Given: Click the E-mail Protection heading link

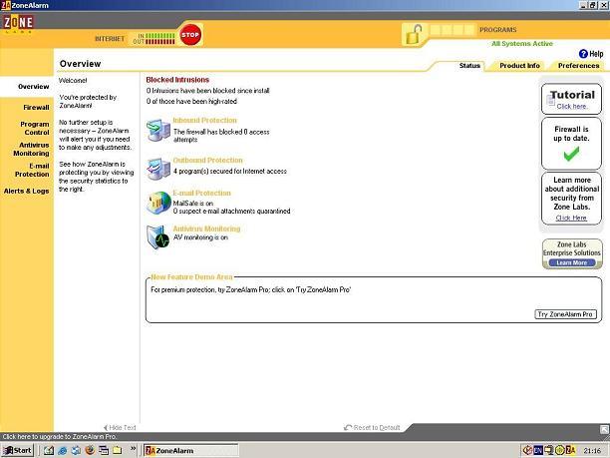Looking at the screenshot, I should tap(201, 194).
